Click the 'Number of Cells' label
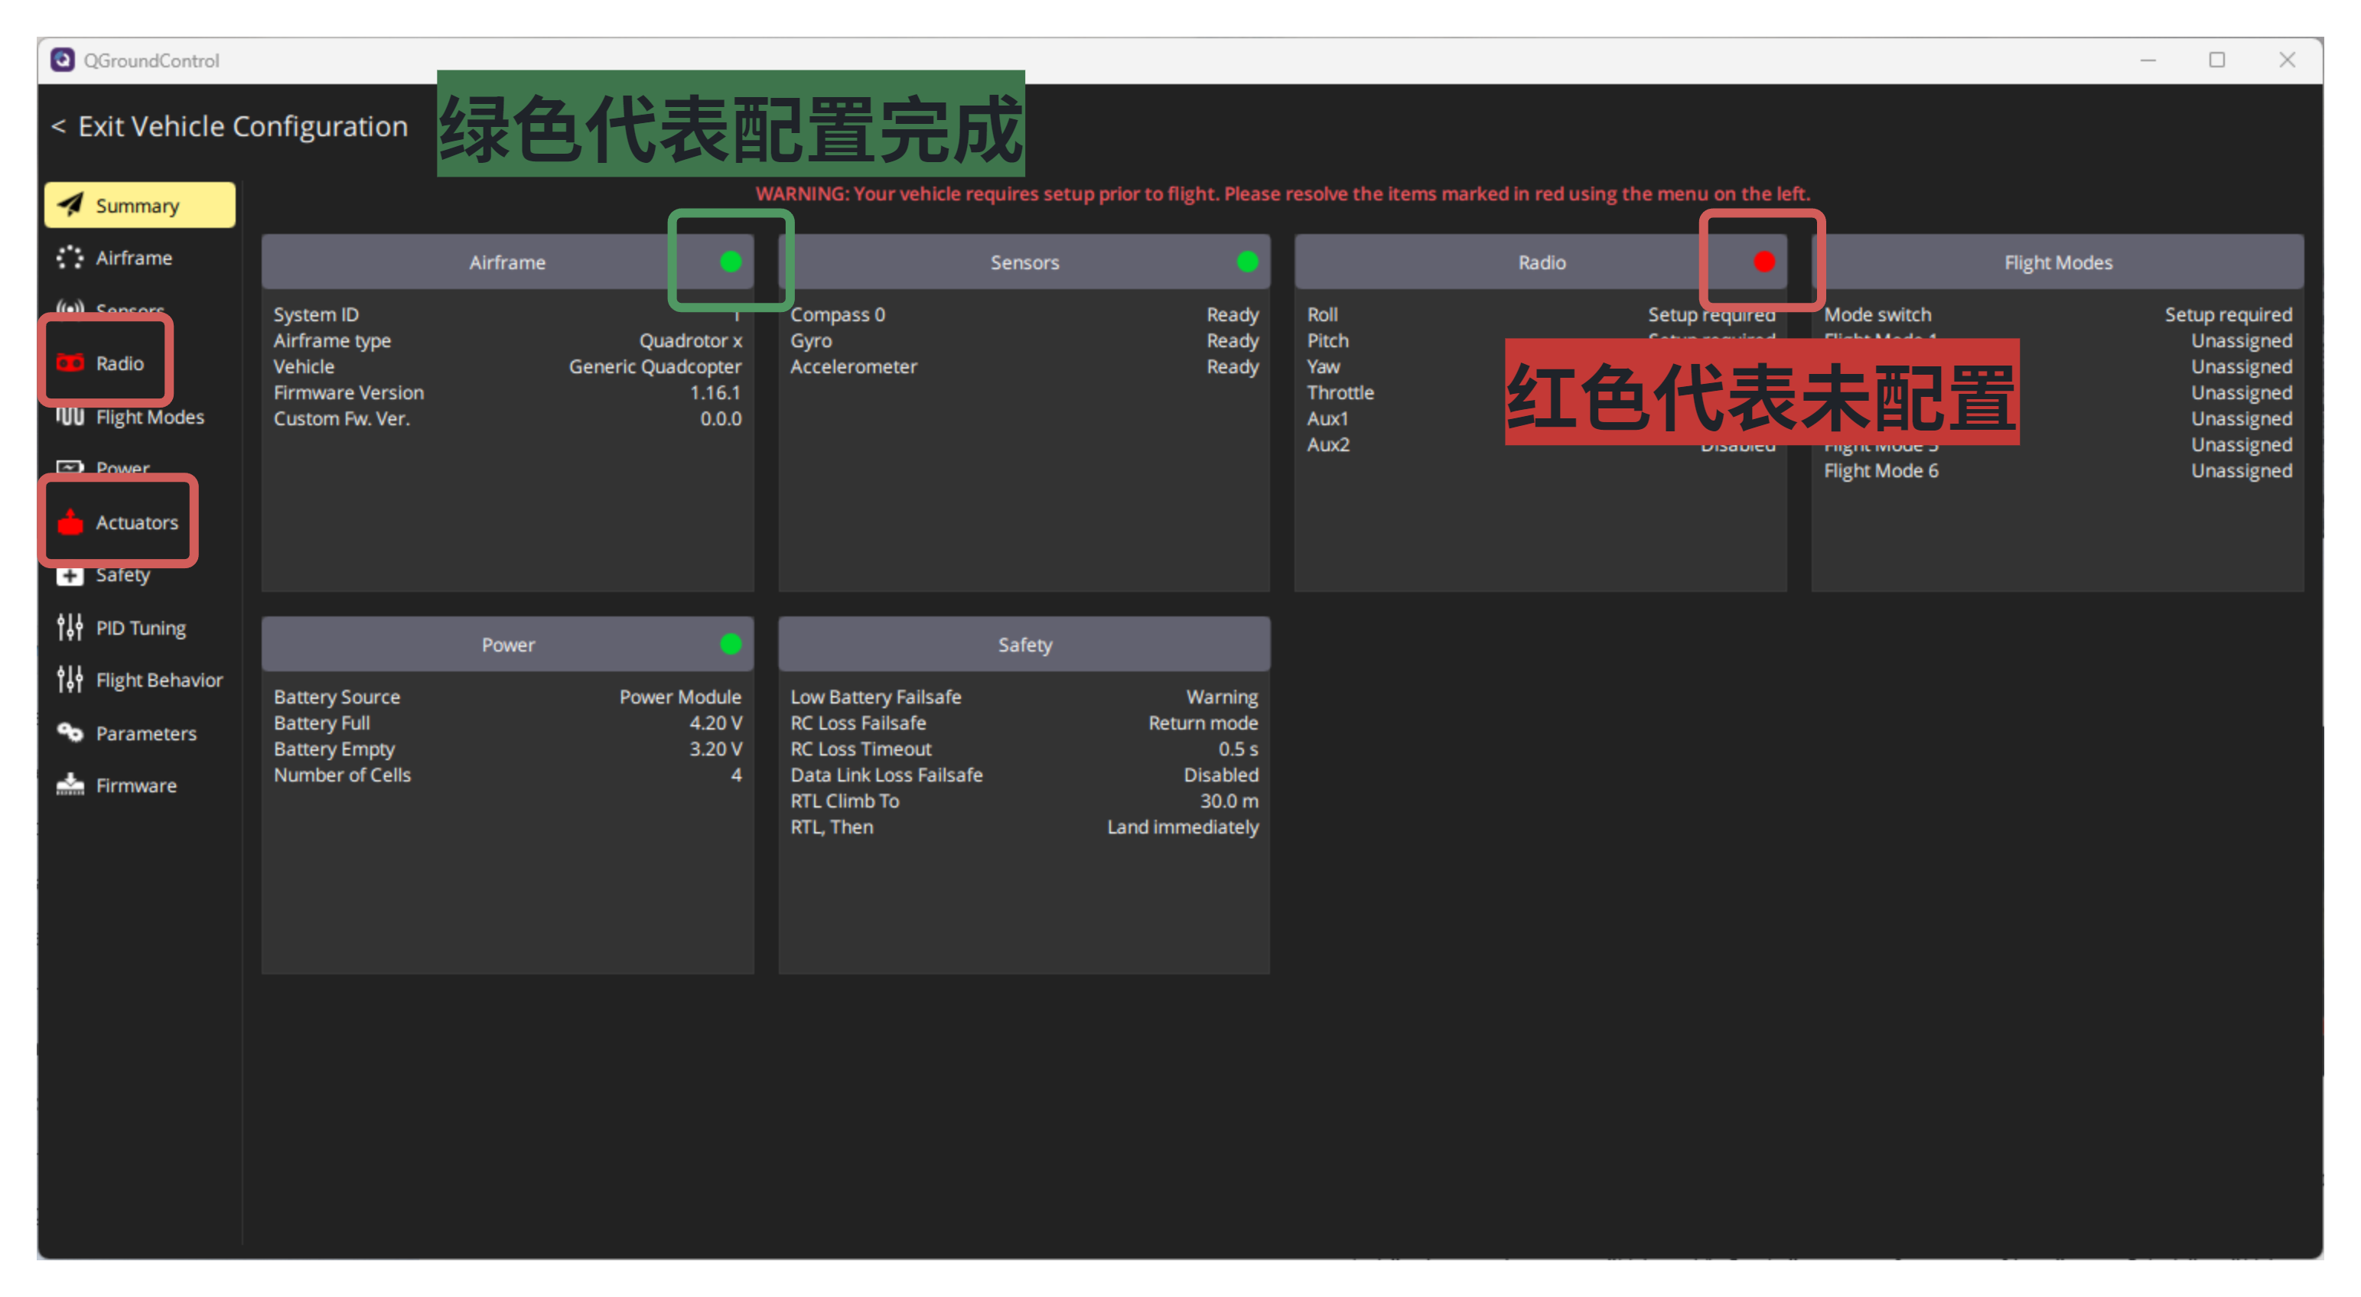2361x1297 pixels. pos(342,775)
